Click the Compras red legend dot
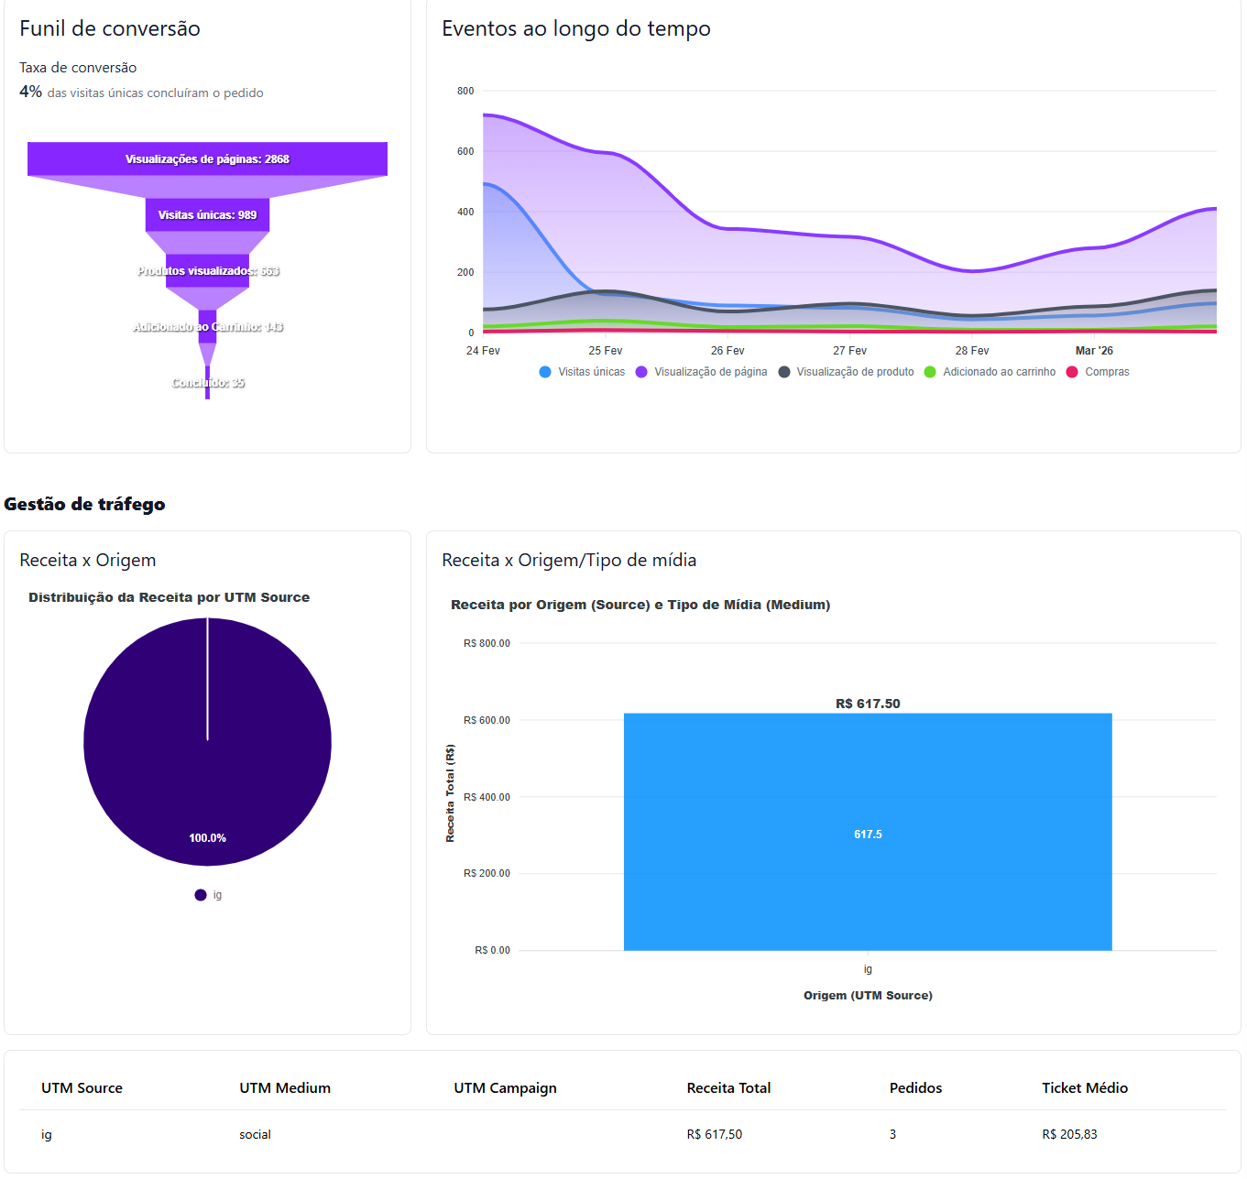This screenshot has width=1247, height=1179. pos(1072,372)
